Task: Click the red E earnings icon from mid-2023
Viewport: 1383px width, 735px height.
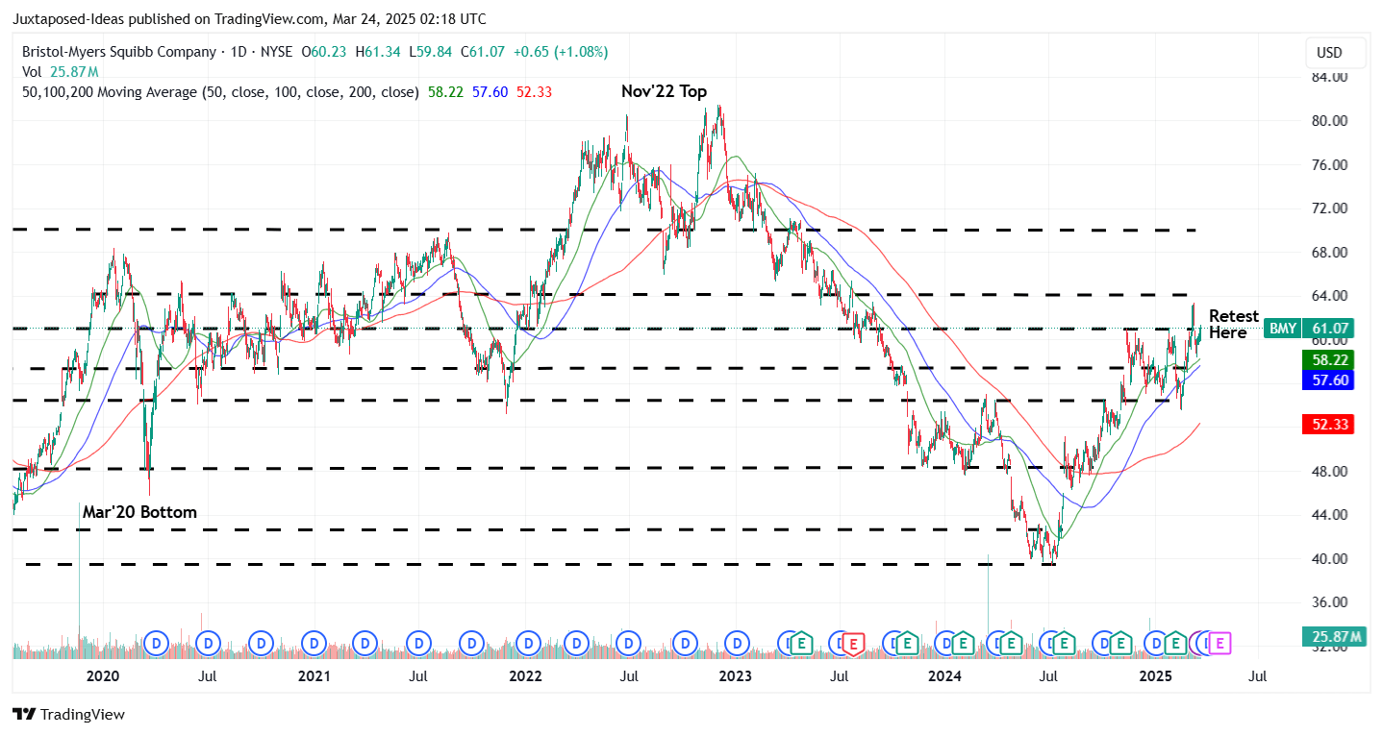Action: [x=853, y=644]
